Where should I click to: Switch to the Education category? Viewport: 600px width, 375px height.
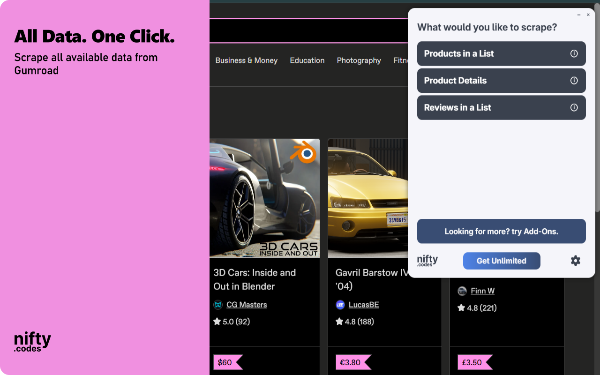coord(307,60)
